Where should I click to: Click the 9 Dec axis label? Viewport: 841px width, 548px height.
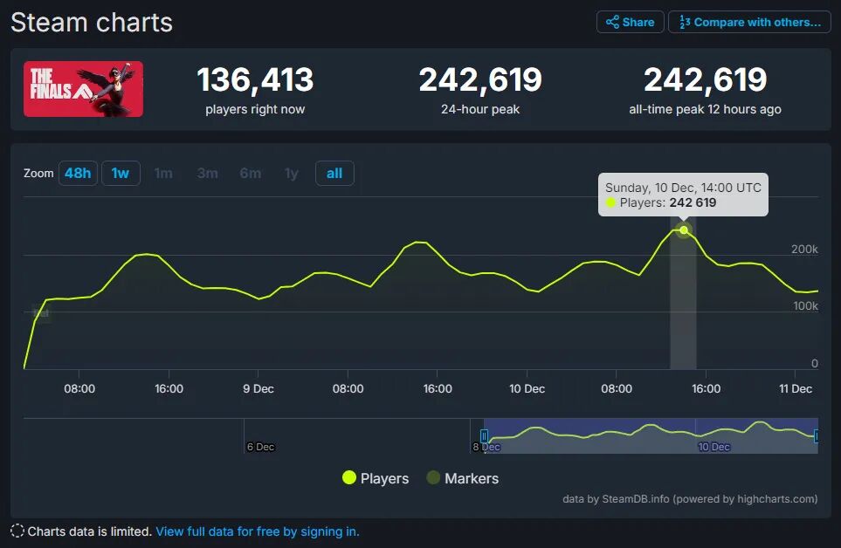258,388
